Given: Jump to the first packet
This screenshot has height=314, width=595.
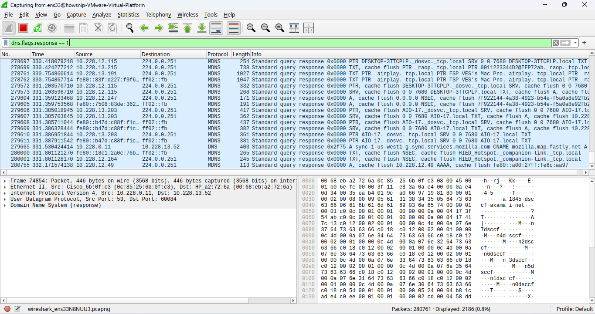Looking at the screenshot, I should coord(187,28).
